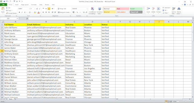The width and height of the screenshot is (194, 103).
Task: Increase indent in Alignment group
Action: tap(55, 12)
